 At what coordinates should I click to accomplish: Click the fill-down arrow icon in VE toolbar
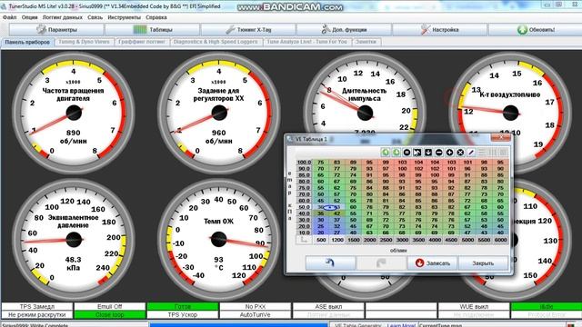pyautogui.click(x=428, y=153)
